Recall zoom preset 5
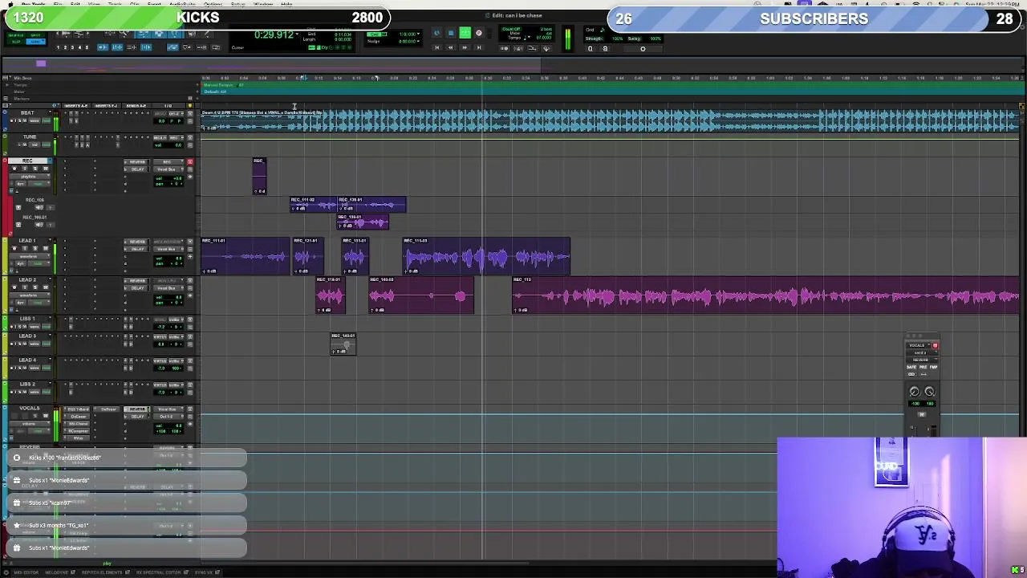1027x578 pixels. point(87,47)
